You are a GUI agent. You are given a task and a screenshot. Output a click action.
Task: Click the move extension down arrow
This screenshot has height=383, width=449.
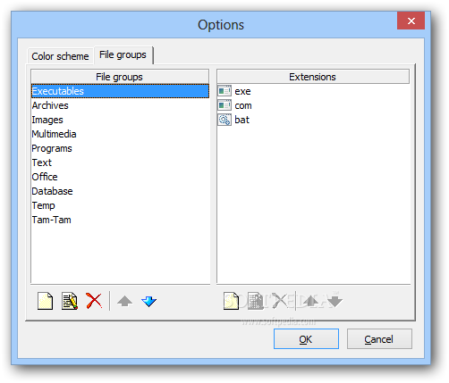tap(335, 301)
